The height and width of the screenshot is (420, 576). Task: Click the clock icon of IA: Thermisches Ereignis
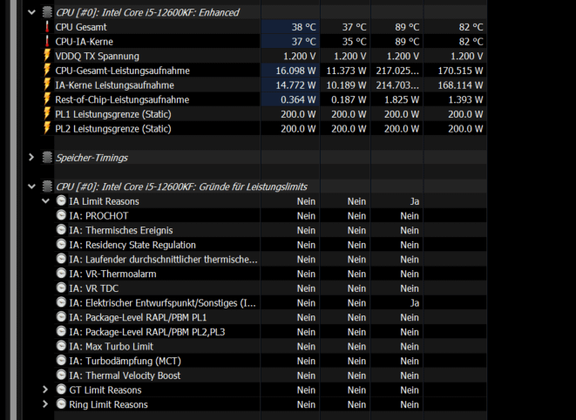click(x=61, y=230)
